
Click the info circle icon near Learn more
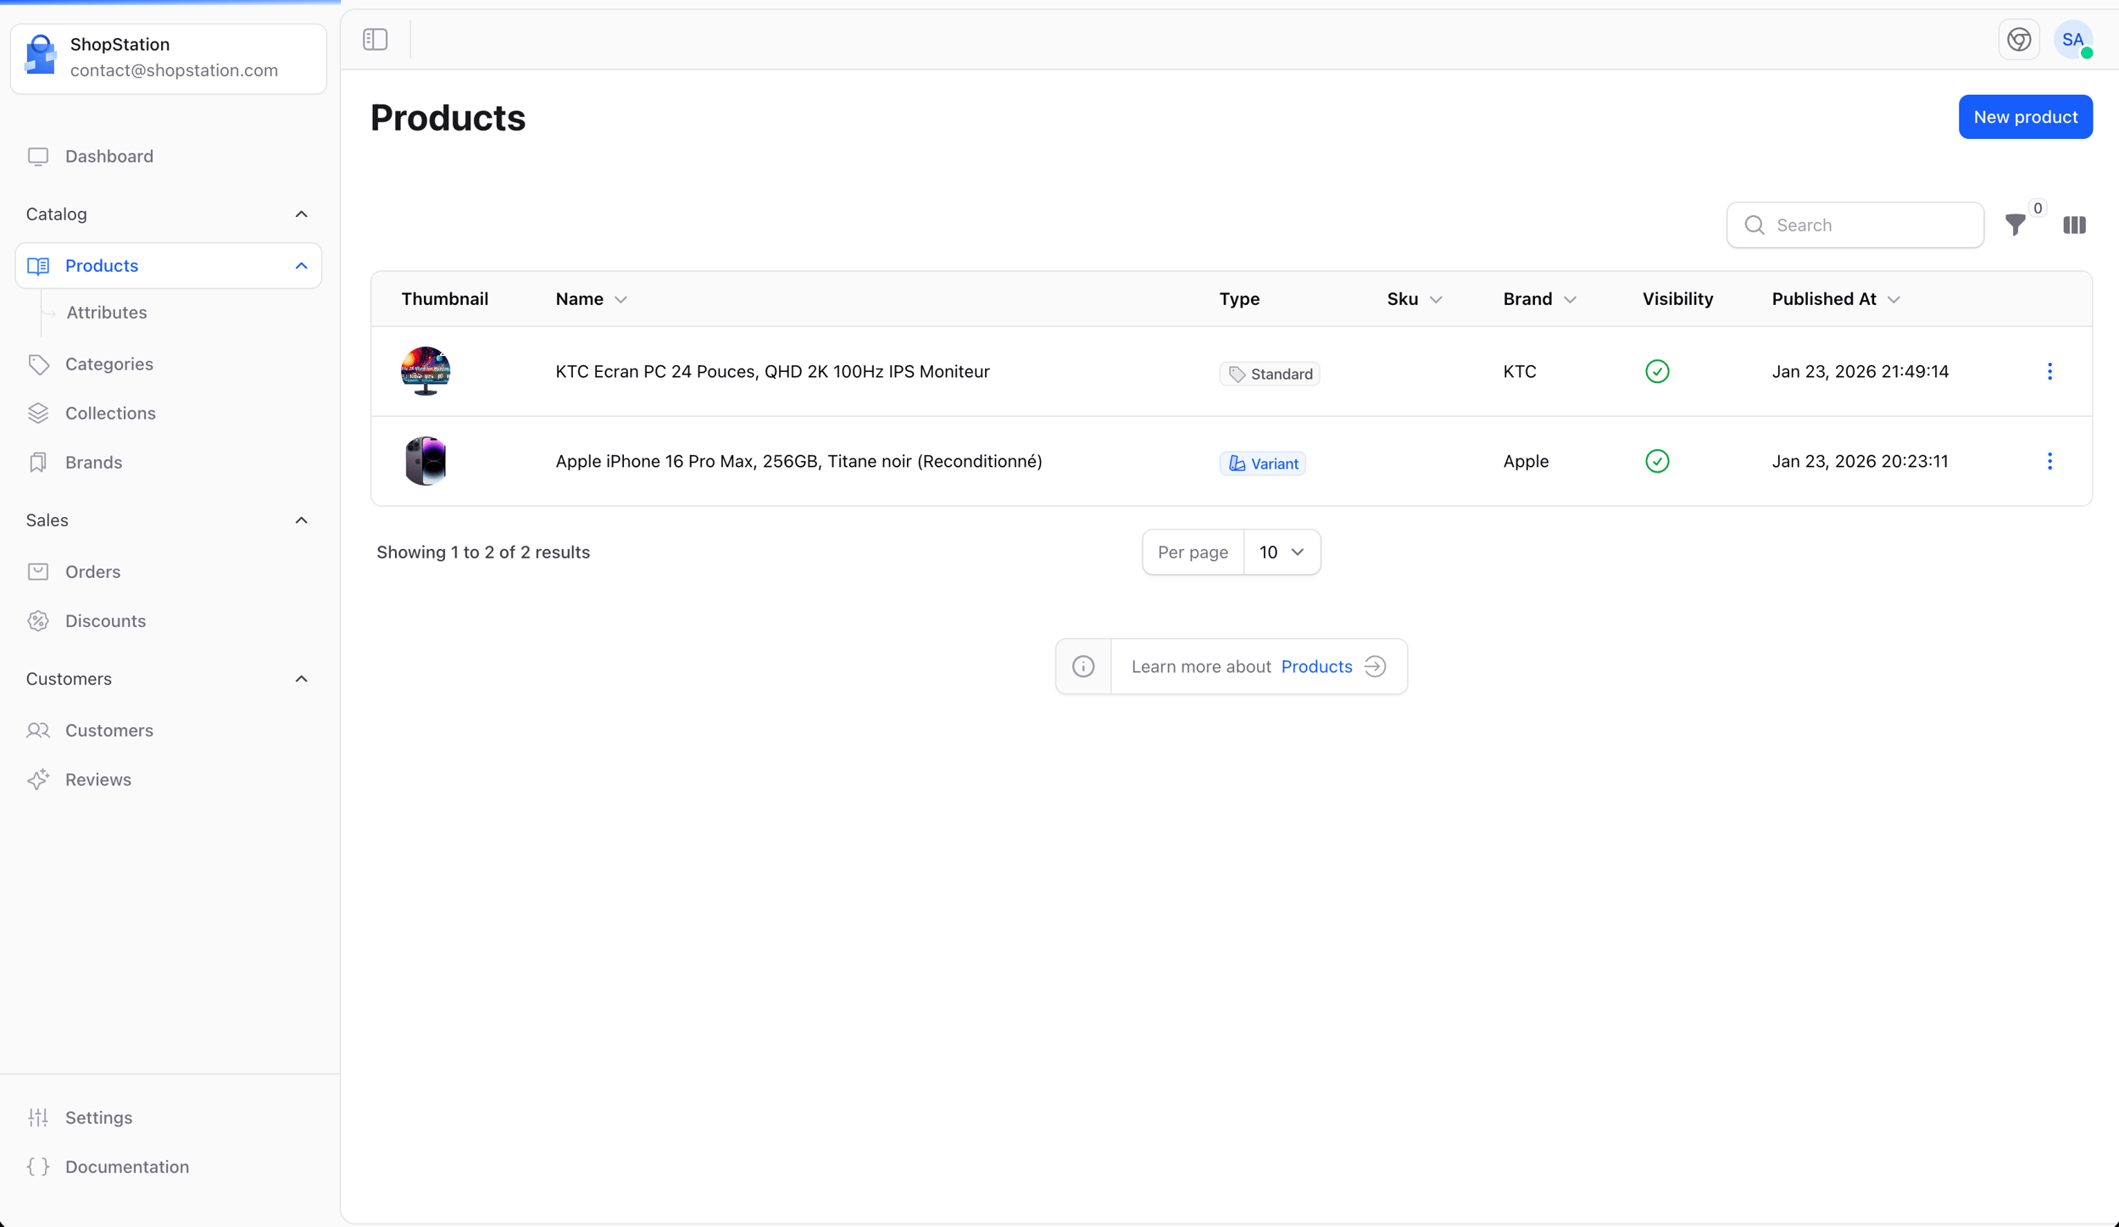coord(1083,666)
